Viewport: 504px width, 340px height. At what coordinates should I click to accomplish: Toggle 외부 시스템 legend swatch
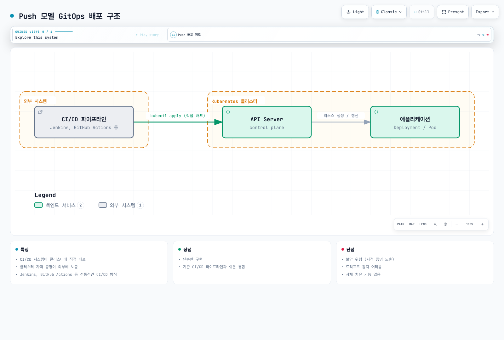tap(103, 205)
